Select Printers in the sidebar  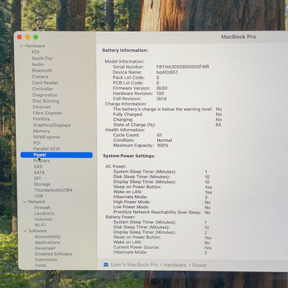(42, 161)
